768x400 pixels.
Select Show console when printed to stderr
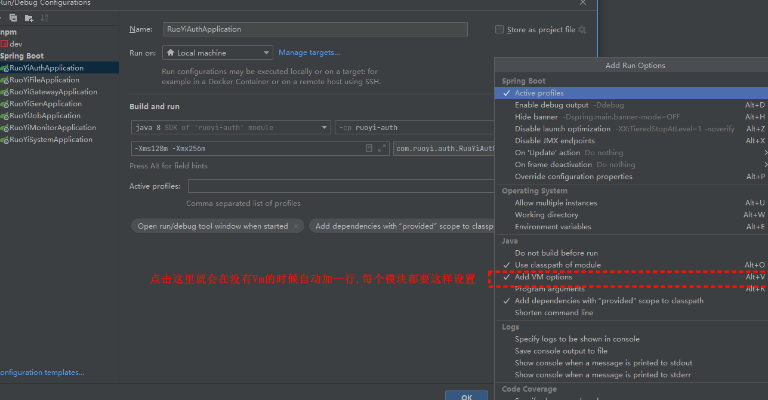631,375
